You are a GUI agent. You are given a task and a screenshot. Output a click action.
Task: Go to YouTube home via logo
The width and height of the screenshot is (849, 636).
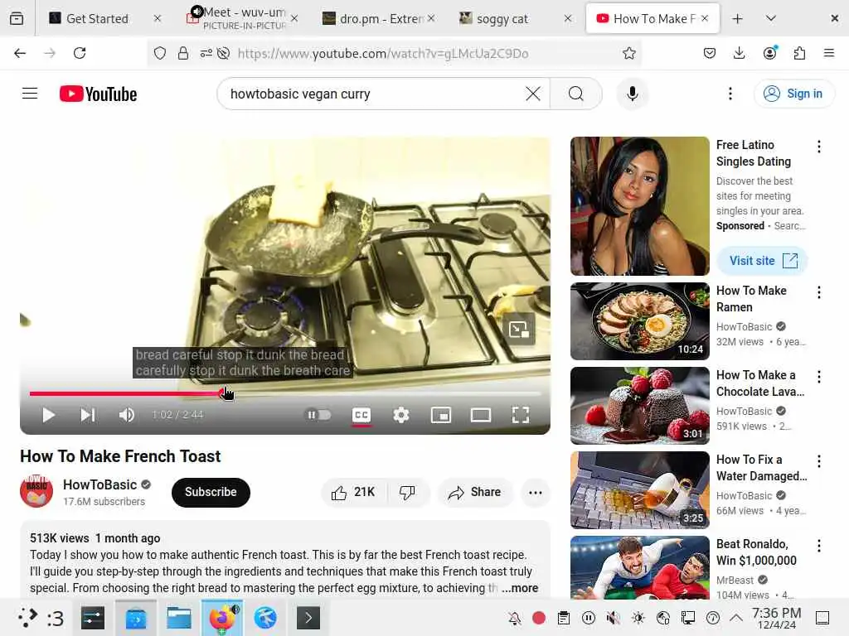coord(98,94)
